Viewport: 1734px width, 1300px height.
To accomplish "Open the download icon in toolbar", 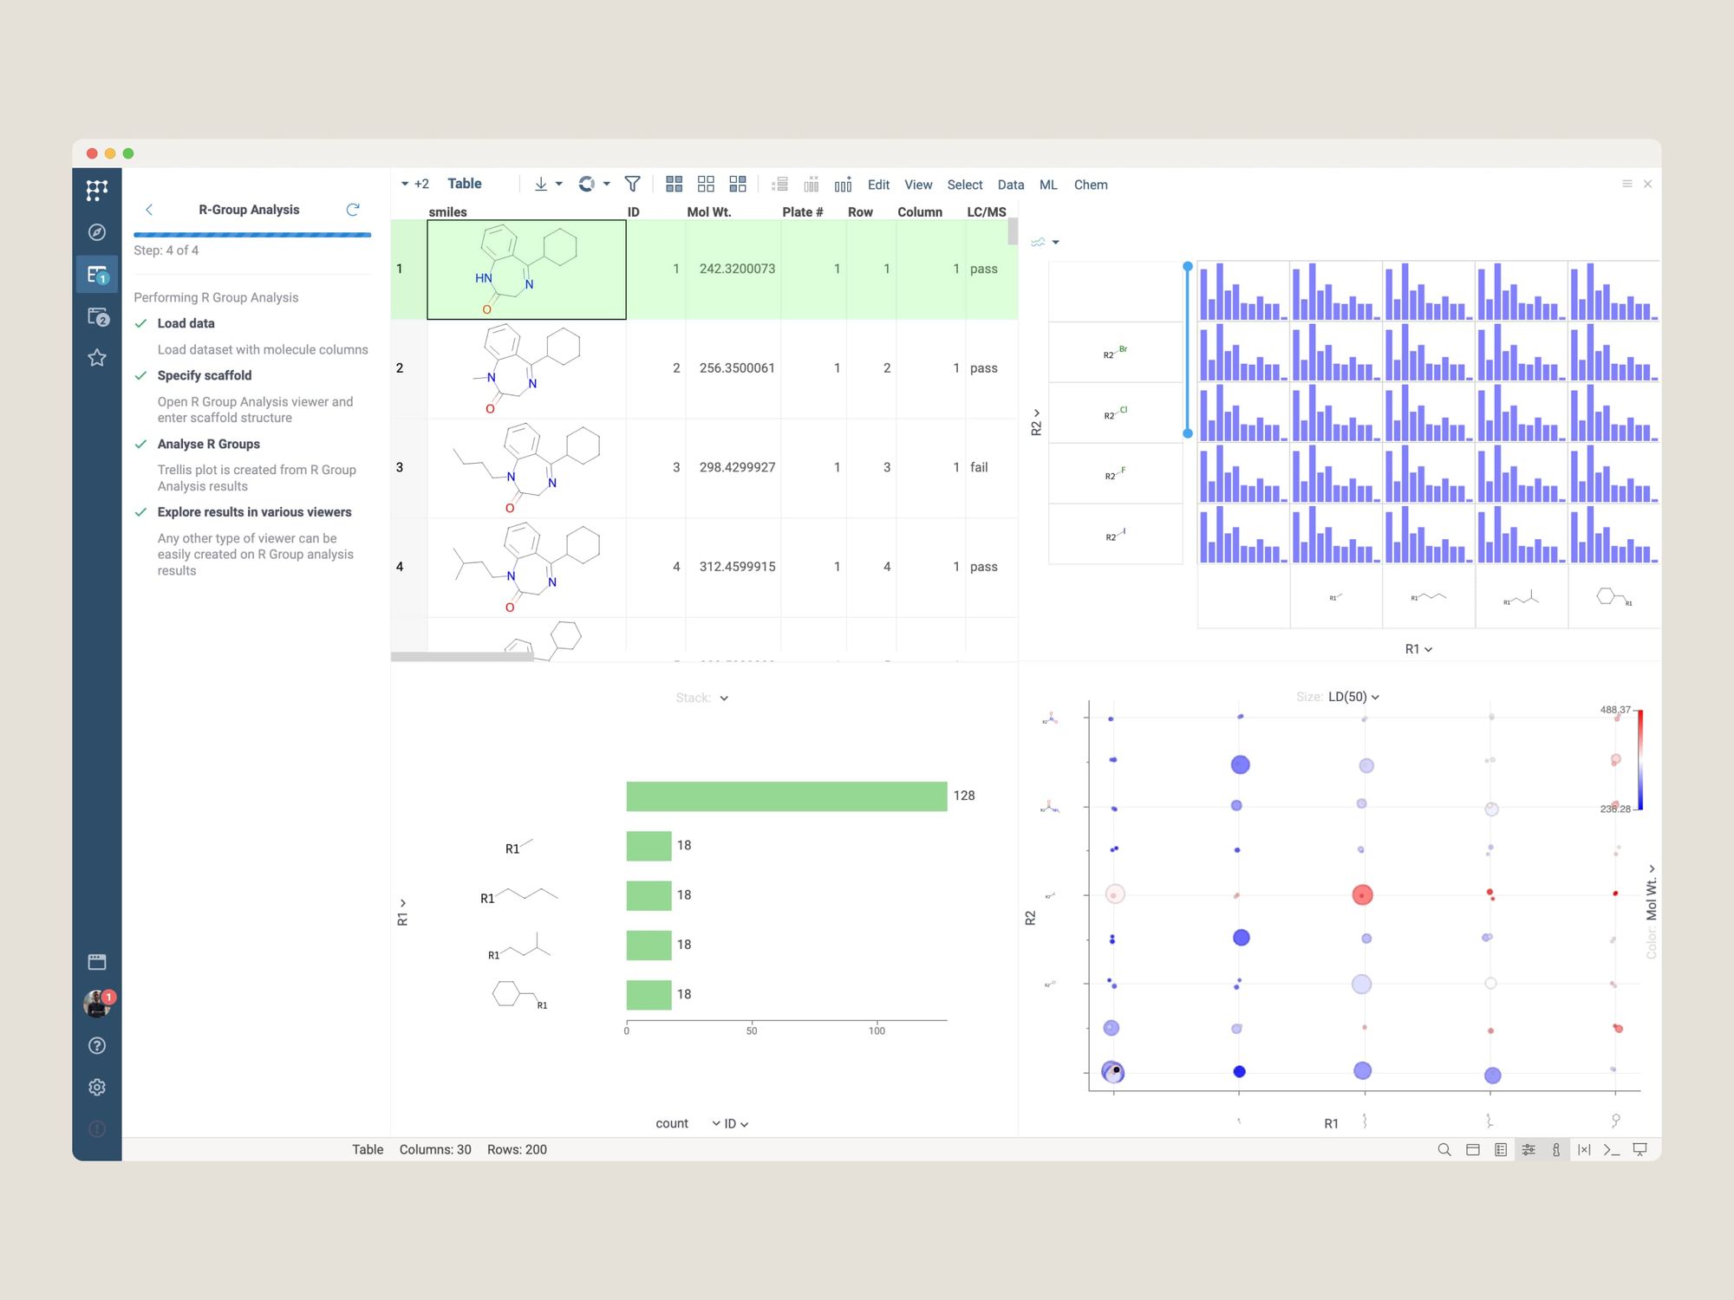I will coord(541,184).
